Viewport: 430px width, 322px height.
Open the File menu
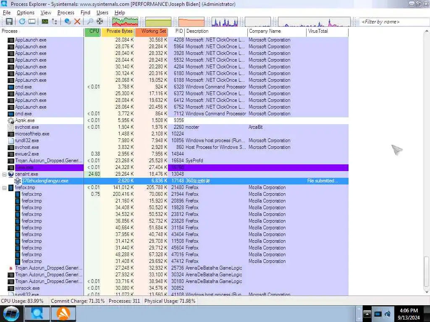[x=7, y=13]
